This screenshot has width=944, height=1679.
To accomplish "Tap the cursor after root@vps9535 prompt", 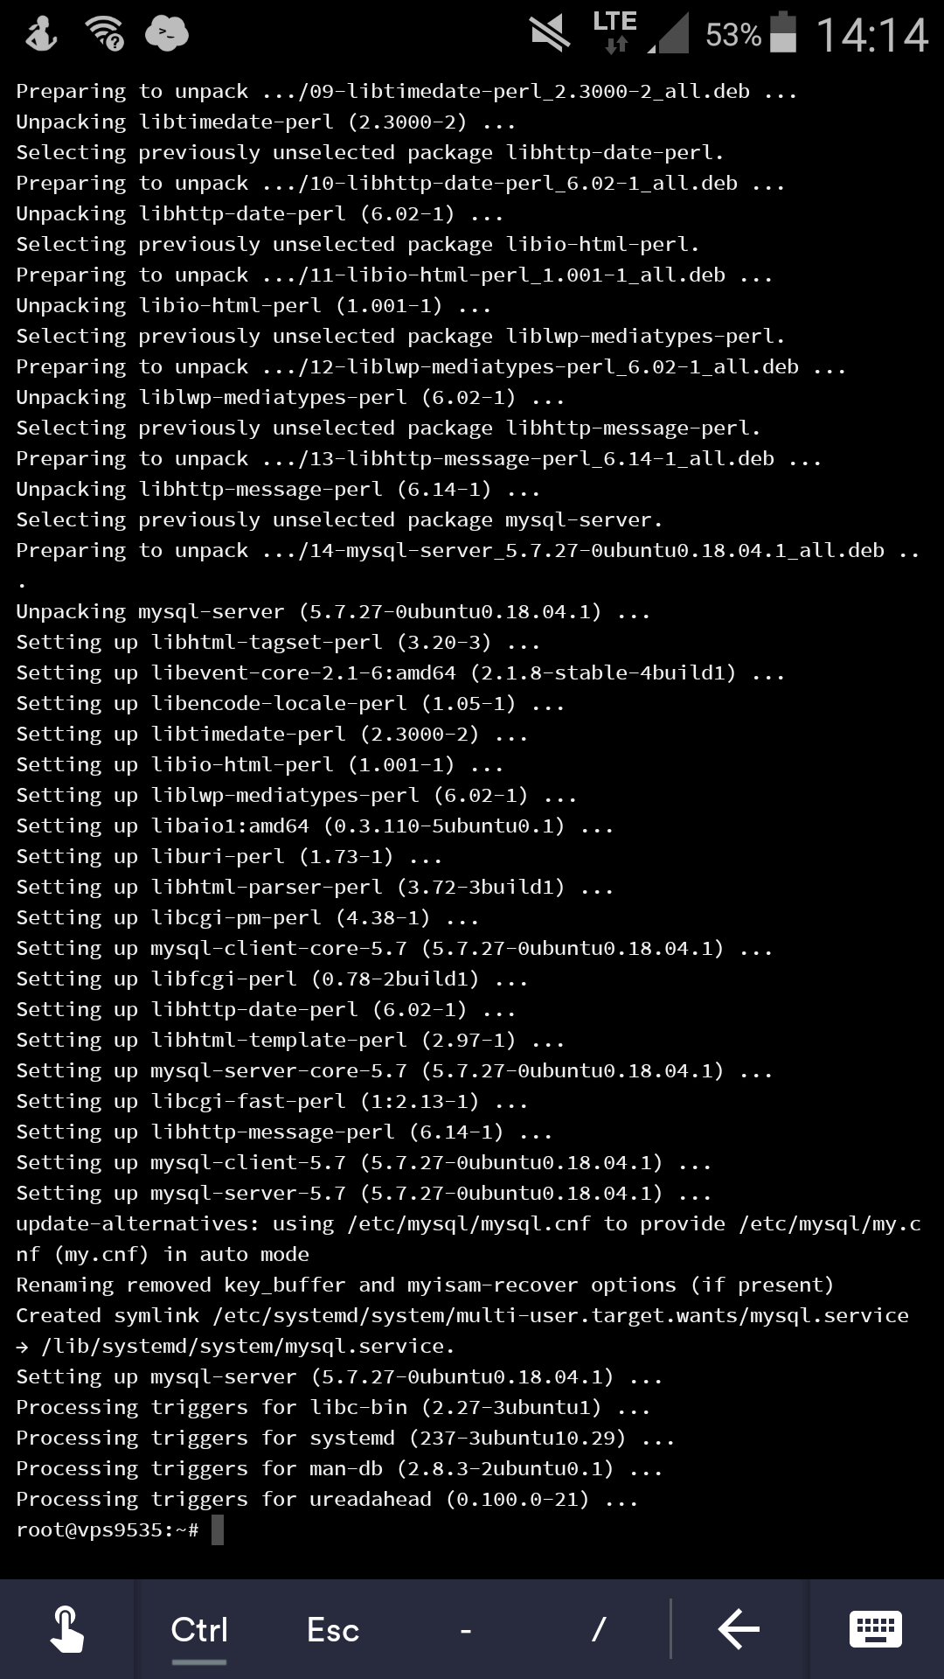I will pyautogui.click(x=218, y=1529).
